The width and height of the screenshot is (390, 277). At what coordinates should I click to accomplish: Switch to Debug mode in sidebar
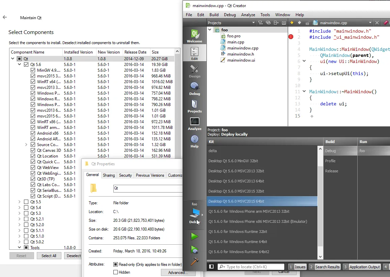point(195,89)
